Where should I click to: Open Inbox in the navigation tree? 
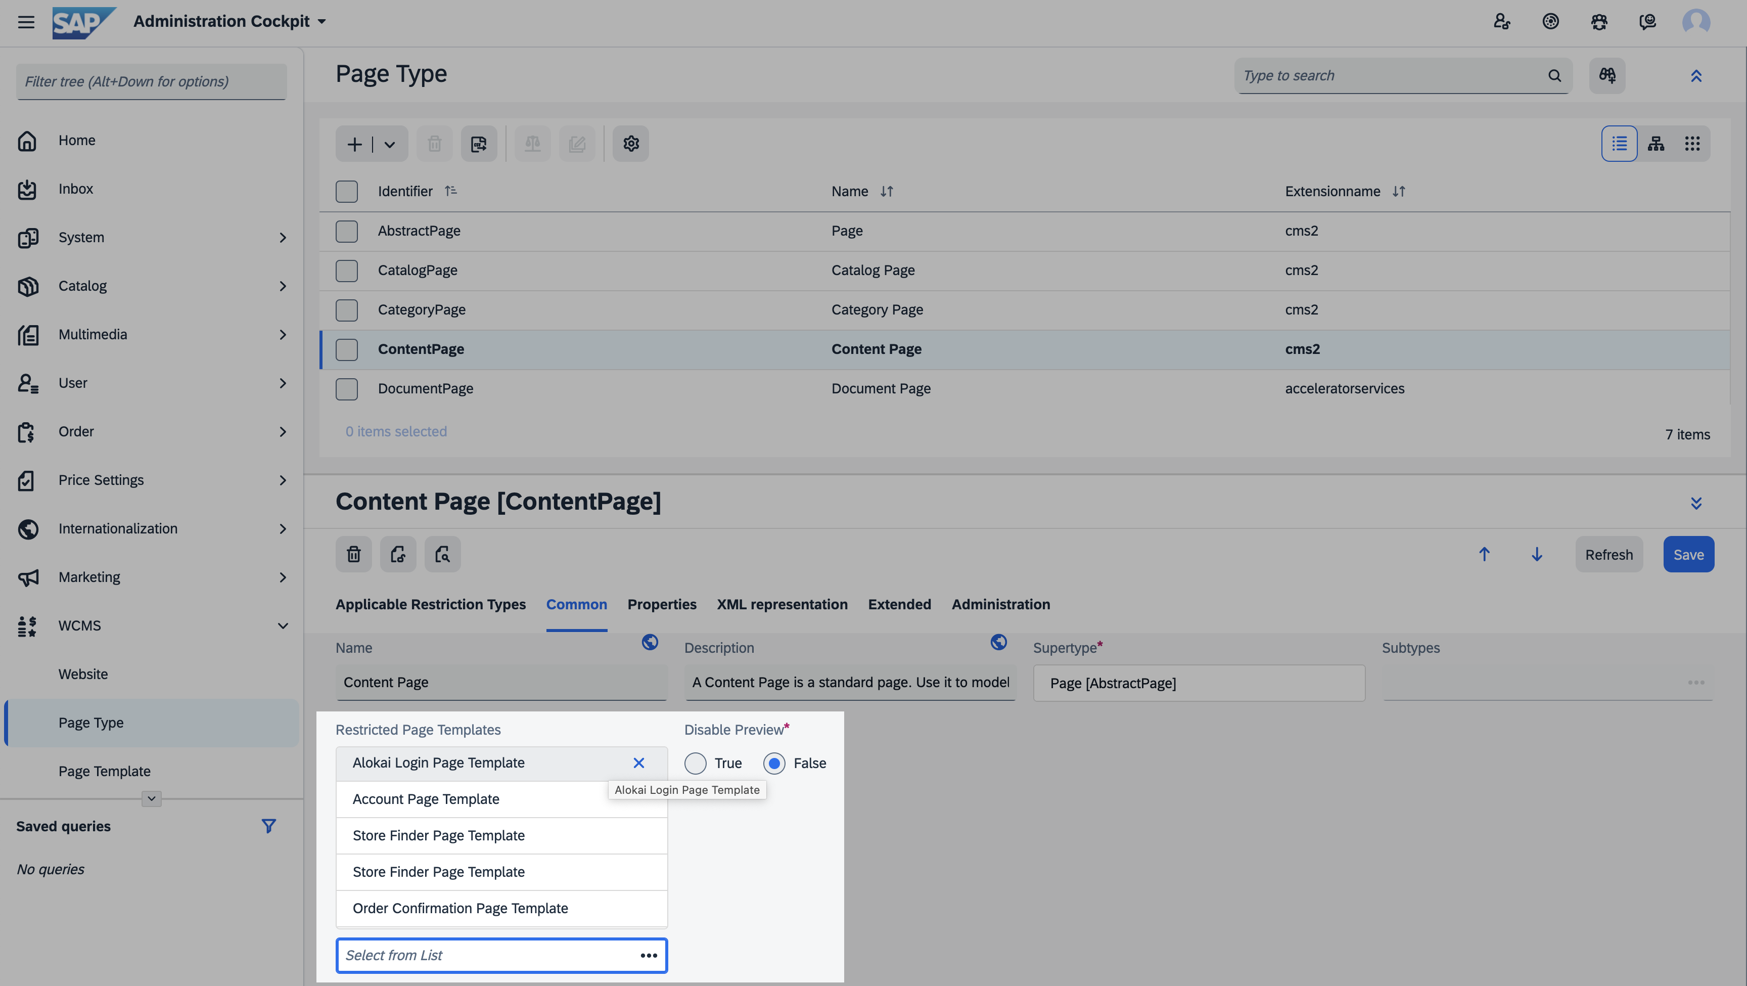pyautogui.click(x=75, y=189)
